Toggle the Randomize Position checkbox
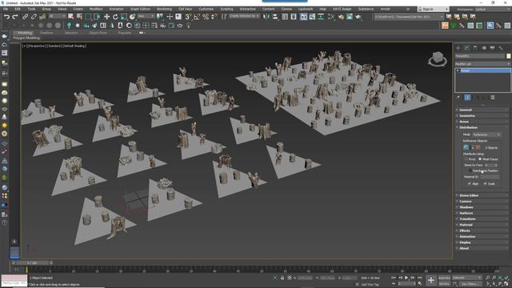 [470, 170]
